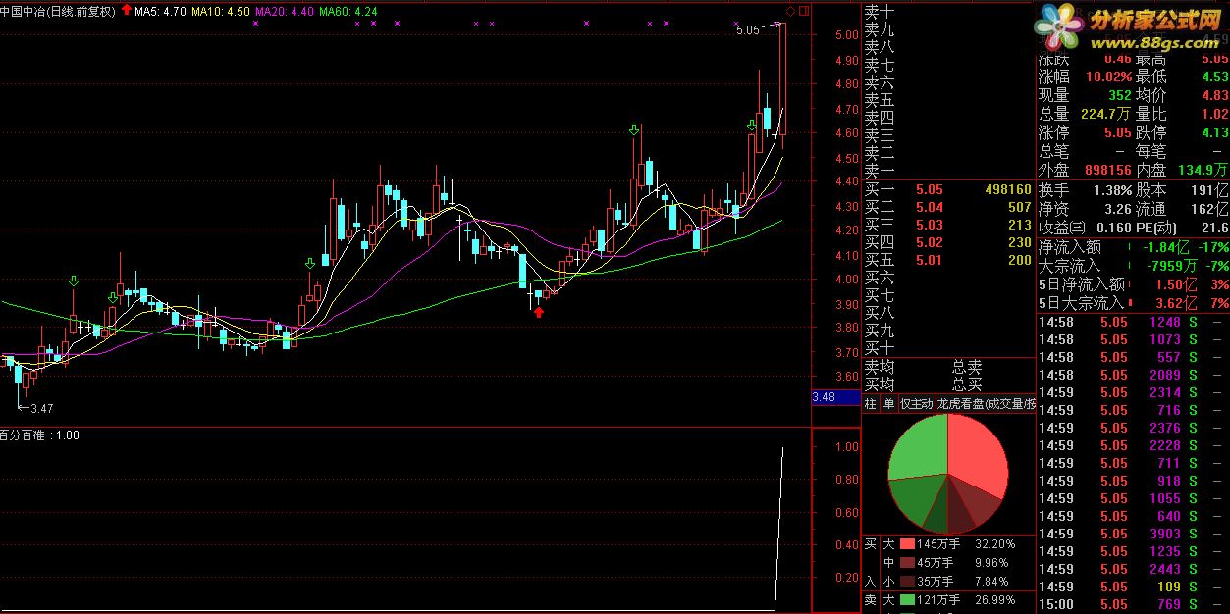Click the green swatch for 121万手
1230x614 pixels.
906,598
